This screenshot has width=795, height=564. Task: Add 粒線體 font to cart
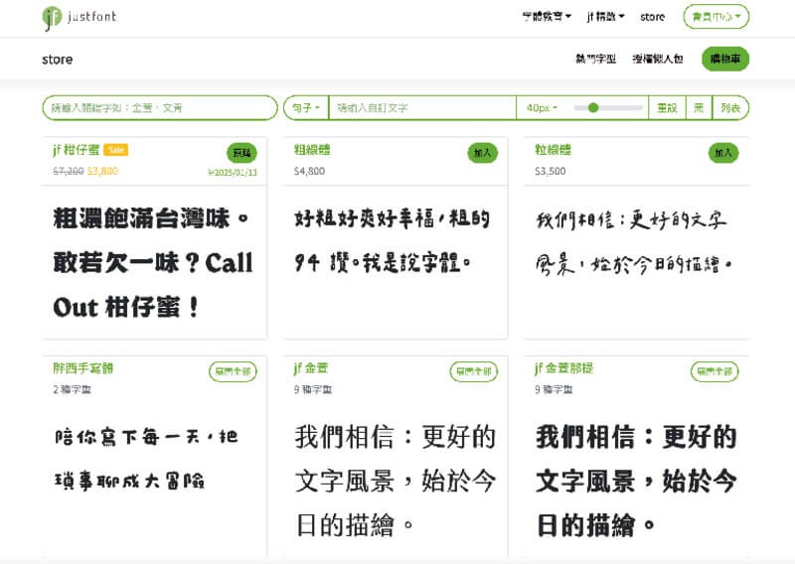[723, 153]
